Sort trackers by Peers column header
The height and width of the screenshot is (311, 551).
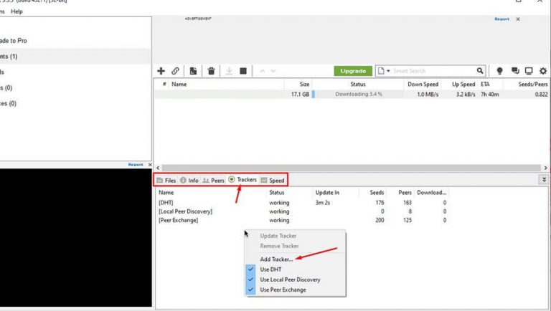[x=405, y=192]
